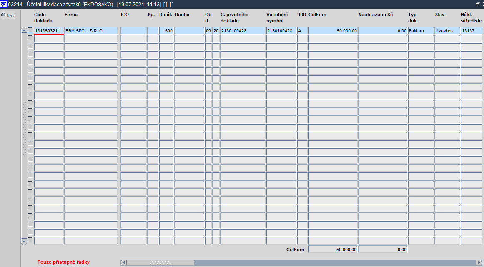
Task: Select Č. prvotního dokladu cell 2130100428
Action: (x=243, y=31)
